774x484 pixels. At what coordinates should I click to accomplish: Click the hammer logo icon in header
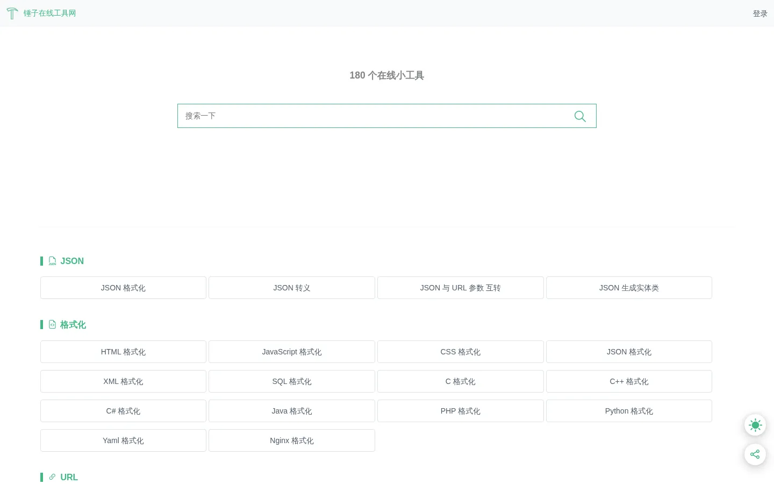(12, 13)
